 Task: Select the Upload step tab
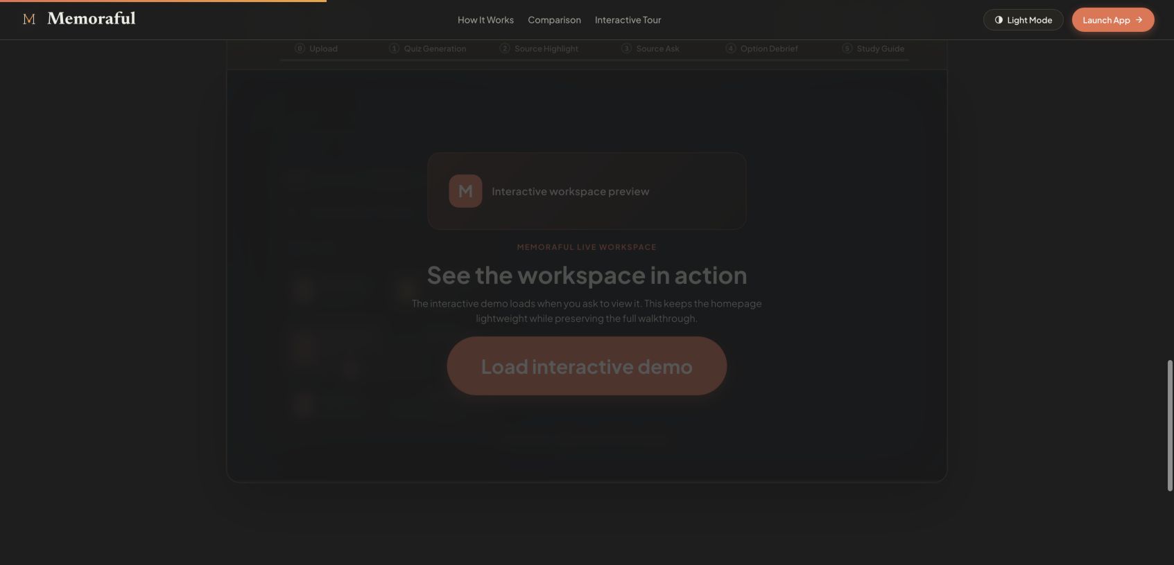pos(316,48)
